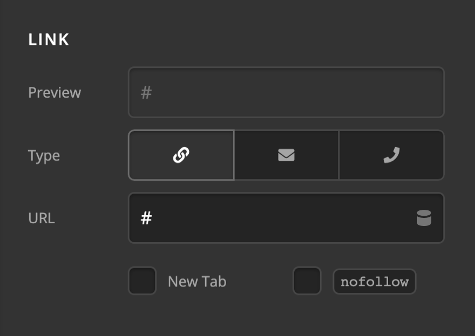This screenshot has width=475, height=336.
Task: Select the middle button in the Type group
Action: point(286,155)
